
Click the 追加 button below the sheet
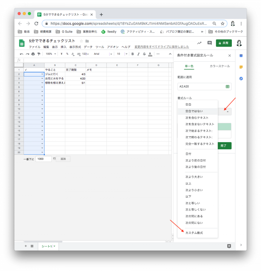tap(63, 159)
